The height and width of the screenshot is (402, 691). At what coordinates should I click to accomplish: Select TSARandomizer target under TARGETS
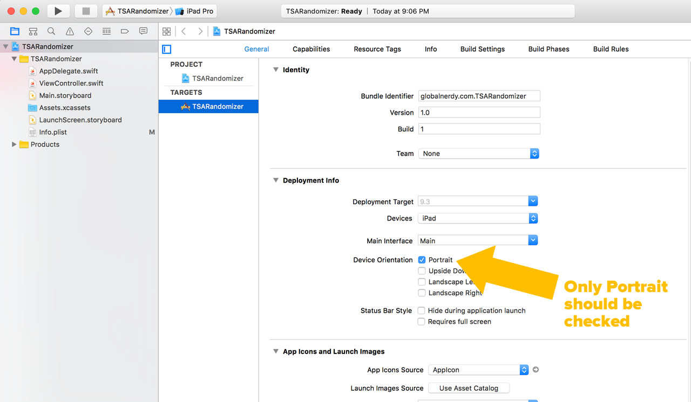coord(208,107)
